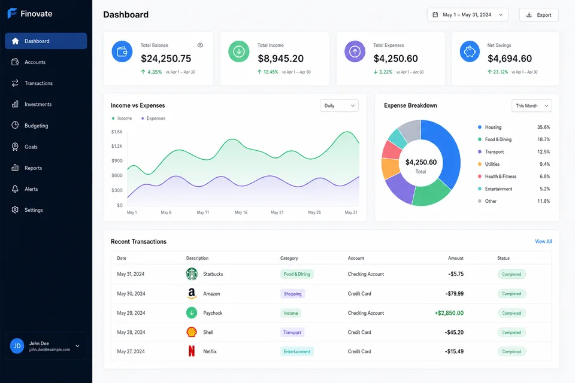Image resolution: width=575 pixels, height=383 pixels.
Task: Open the This Month period dropdown
Action: pos(532,105)
